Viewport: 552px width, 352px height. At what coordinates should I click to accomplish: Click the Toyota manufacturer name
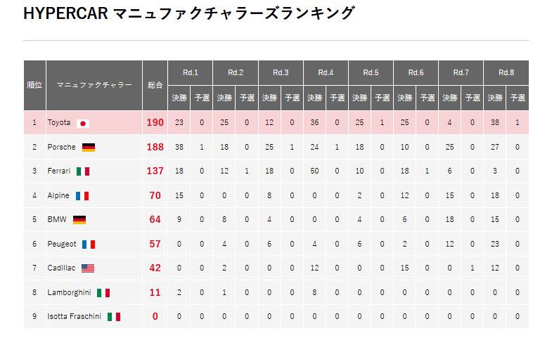tap(59, 123)
